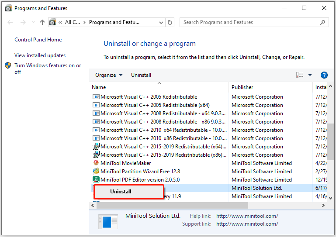
Task: Click the horizontal scrollbar left arrow
Action: [93, 206]
